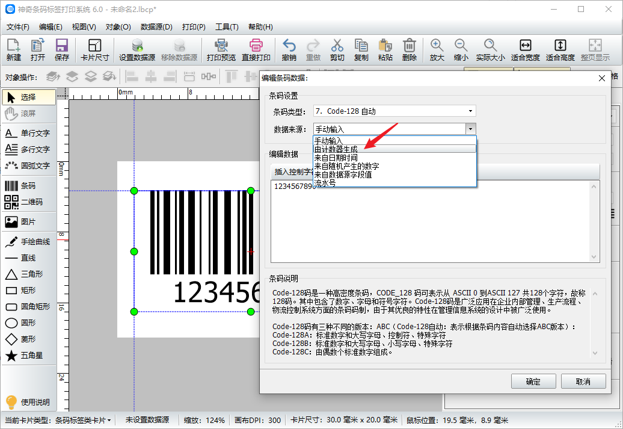
Task: Select the 三角形 triangle shape tool
Action: click(29, 274)
